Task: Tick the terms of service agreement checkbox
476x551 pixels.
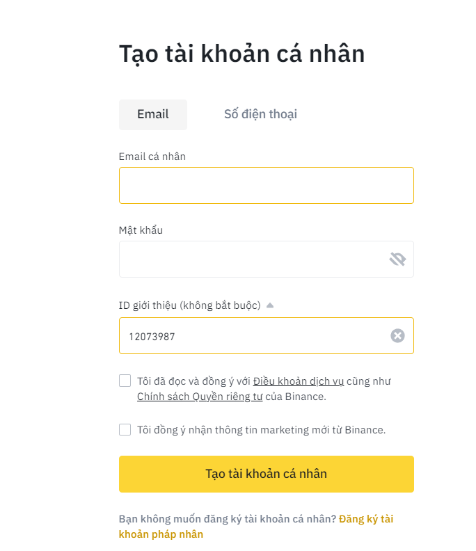Action: (125, 381)
